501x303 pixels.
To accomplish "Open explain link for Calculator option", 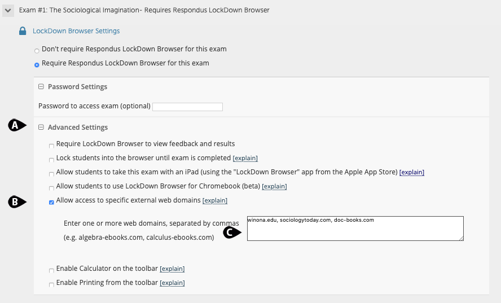I will pos(172,269).
